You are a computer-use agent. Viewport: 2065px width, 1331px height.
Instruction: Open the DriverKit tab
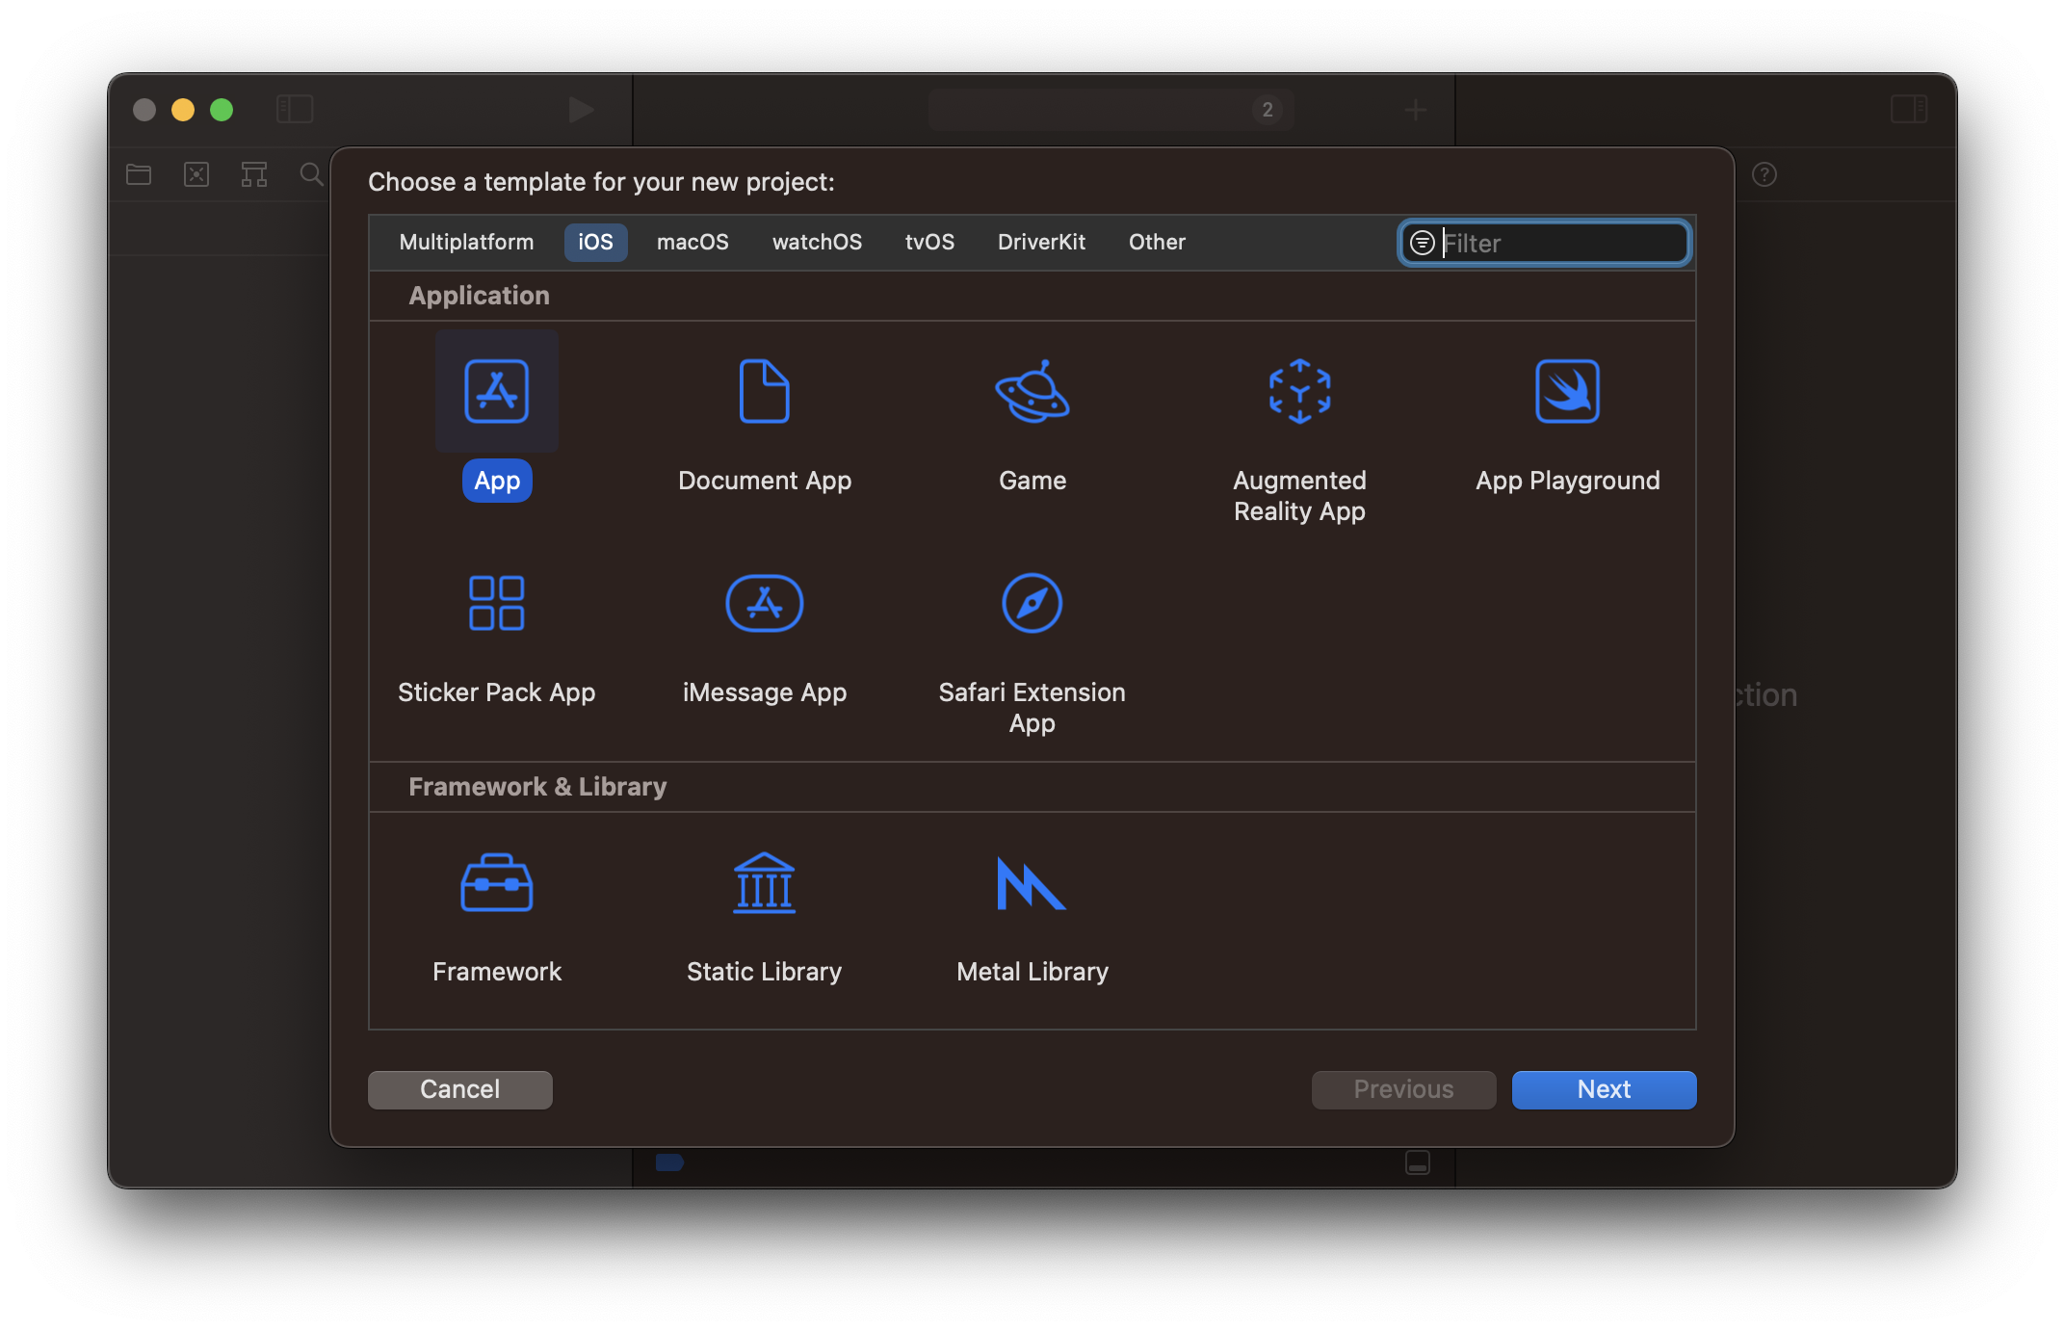(x=1041, y=242)
